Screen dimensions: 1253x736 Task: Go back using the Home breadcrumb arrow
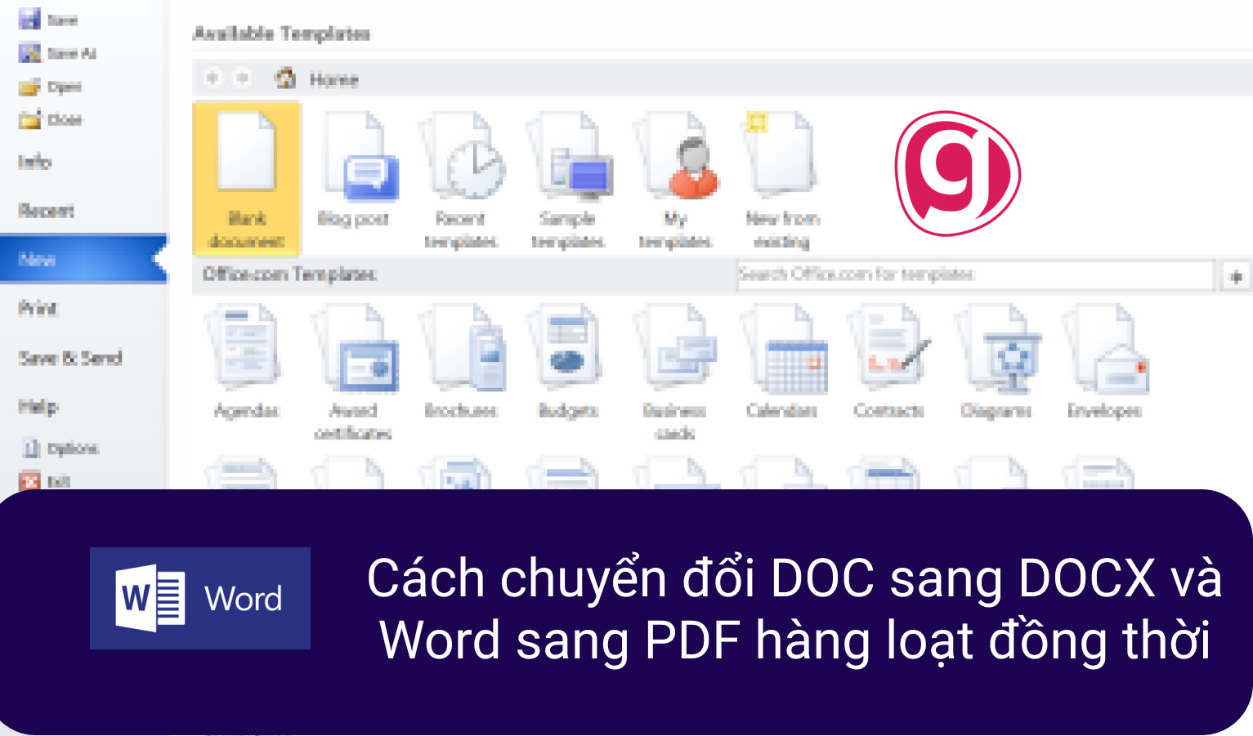(213, 78)
